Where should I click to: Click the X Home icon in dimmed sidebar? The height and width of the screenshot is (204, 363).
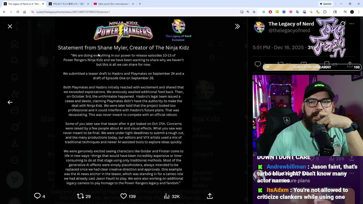[x=14, y=44]
